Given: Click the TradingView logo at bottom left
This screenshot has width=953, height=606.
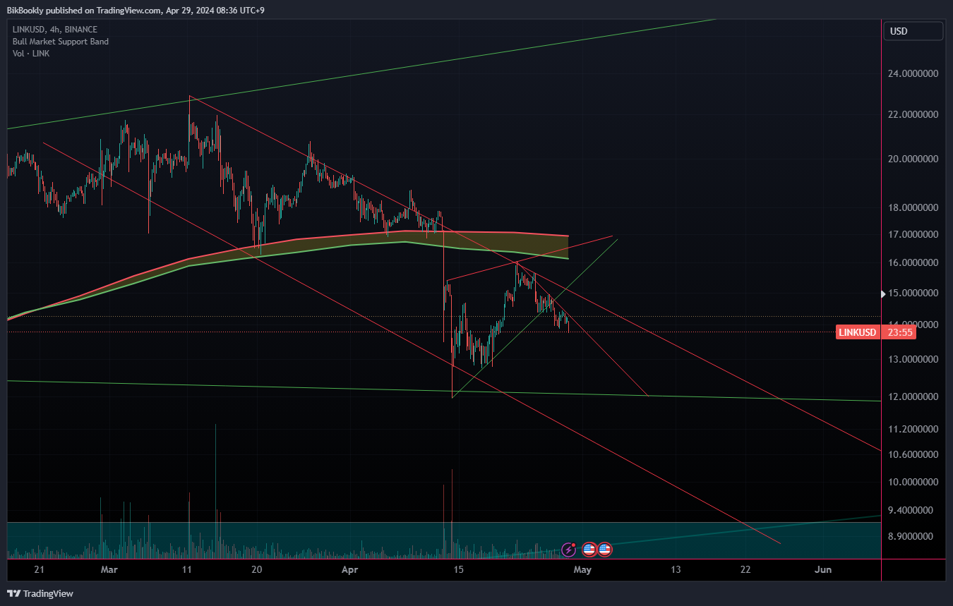Looking at the screenshot, I should tap(40, 593).
